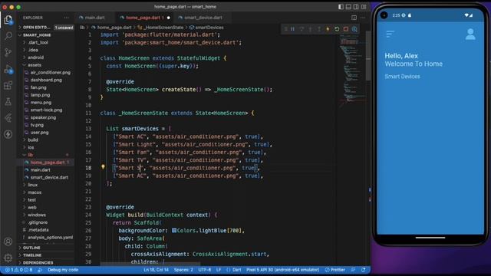Tap the user profile icon in the phone app
The width and height of the screenshot is (491, 276).
tap(470, 34)
